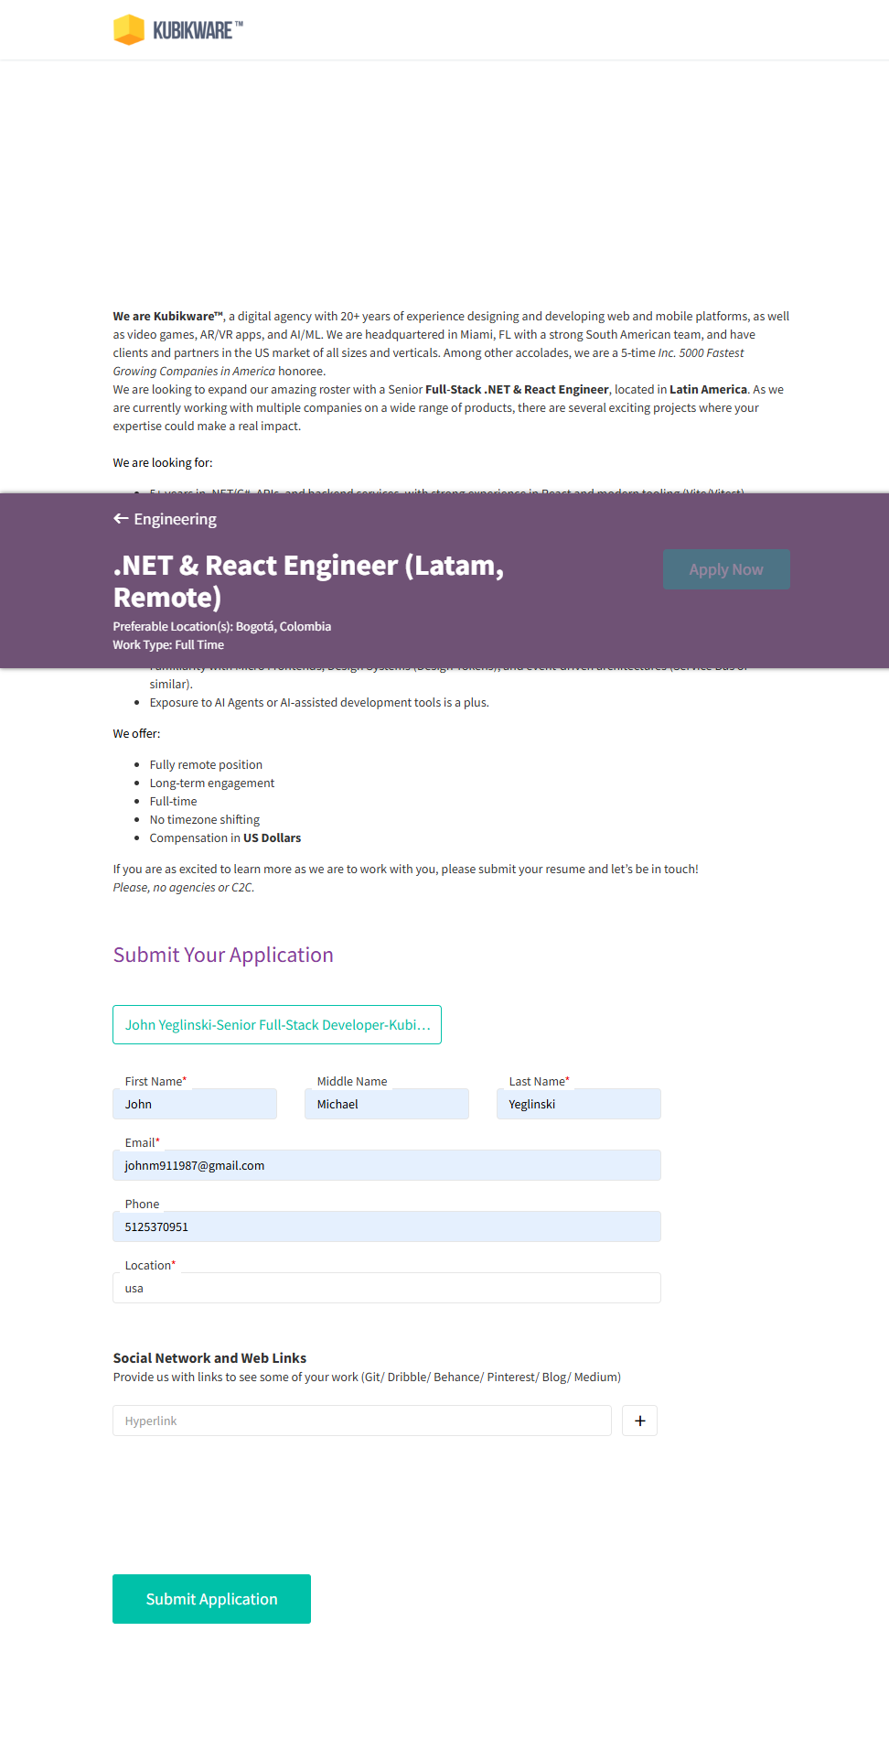The height and width of the screenshot is (1761, 889).
Task: Open the uploaded John Yeglinski resume file
Action: click(277, 1025)
